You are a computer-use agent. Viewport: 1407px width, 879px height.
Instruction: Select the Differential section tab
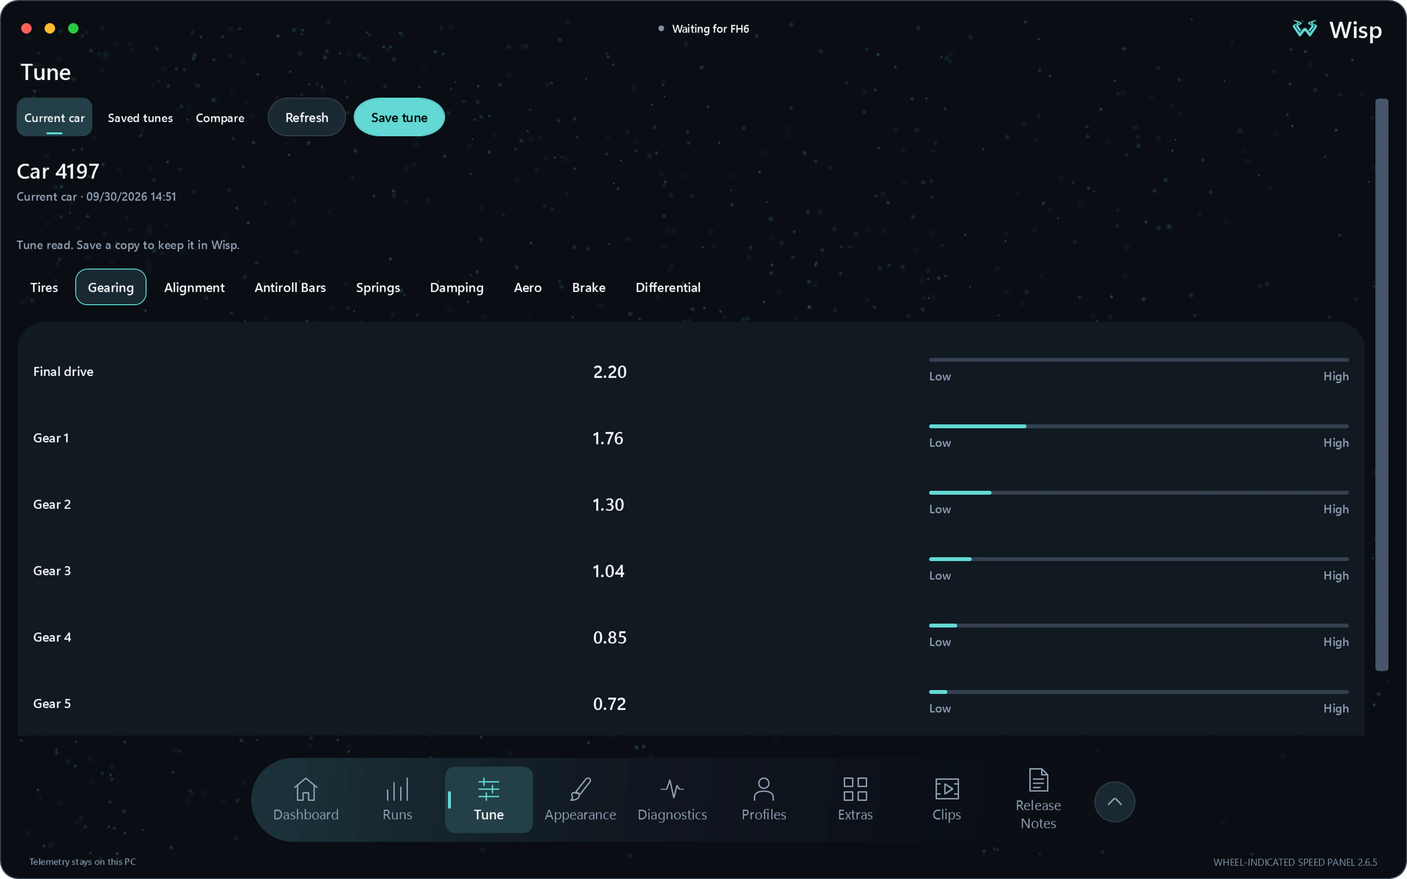(668, 287)
